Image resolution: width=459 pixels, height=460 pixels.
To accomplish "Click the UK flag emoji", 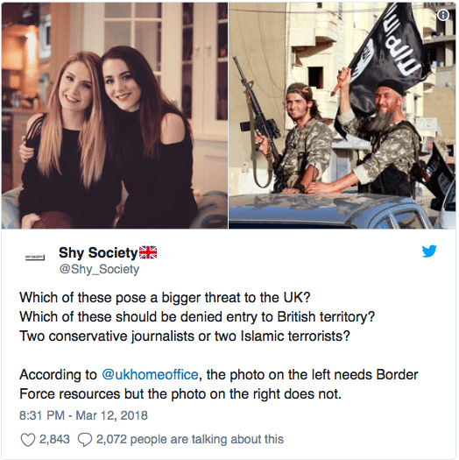I will [148, 252].
